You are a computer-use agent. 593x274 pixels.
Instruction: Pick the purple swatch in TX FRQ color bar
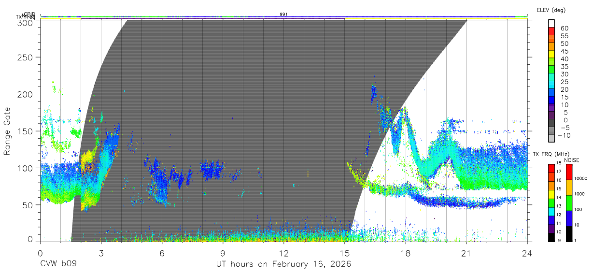click(x=551, y=229)
